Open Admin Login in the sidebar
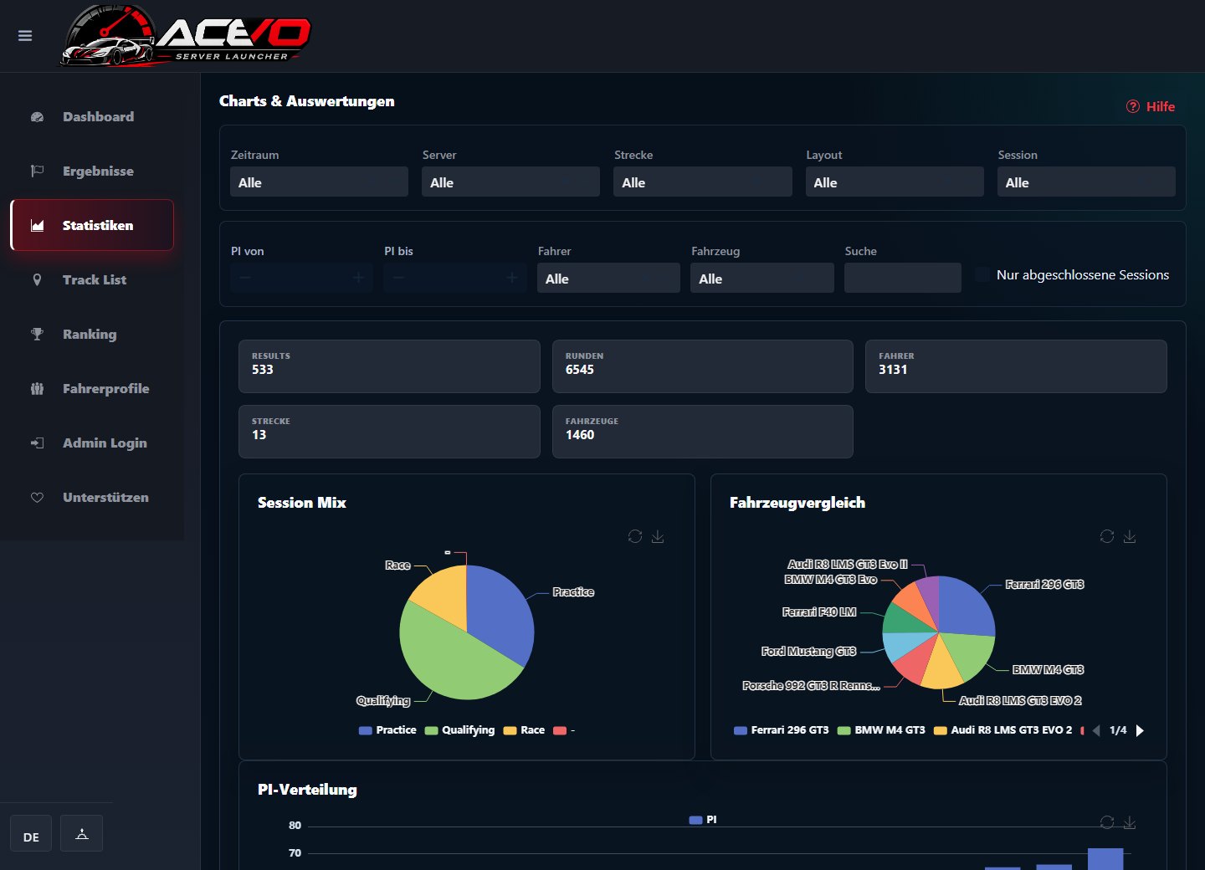 pyautogui.click(x=92, y=443)
